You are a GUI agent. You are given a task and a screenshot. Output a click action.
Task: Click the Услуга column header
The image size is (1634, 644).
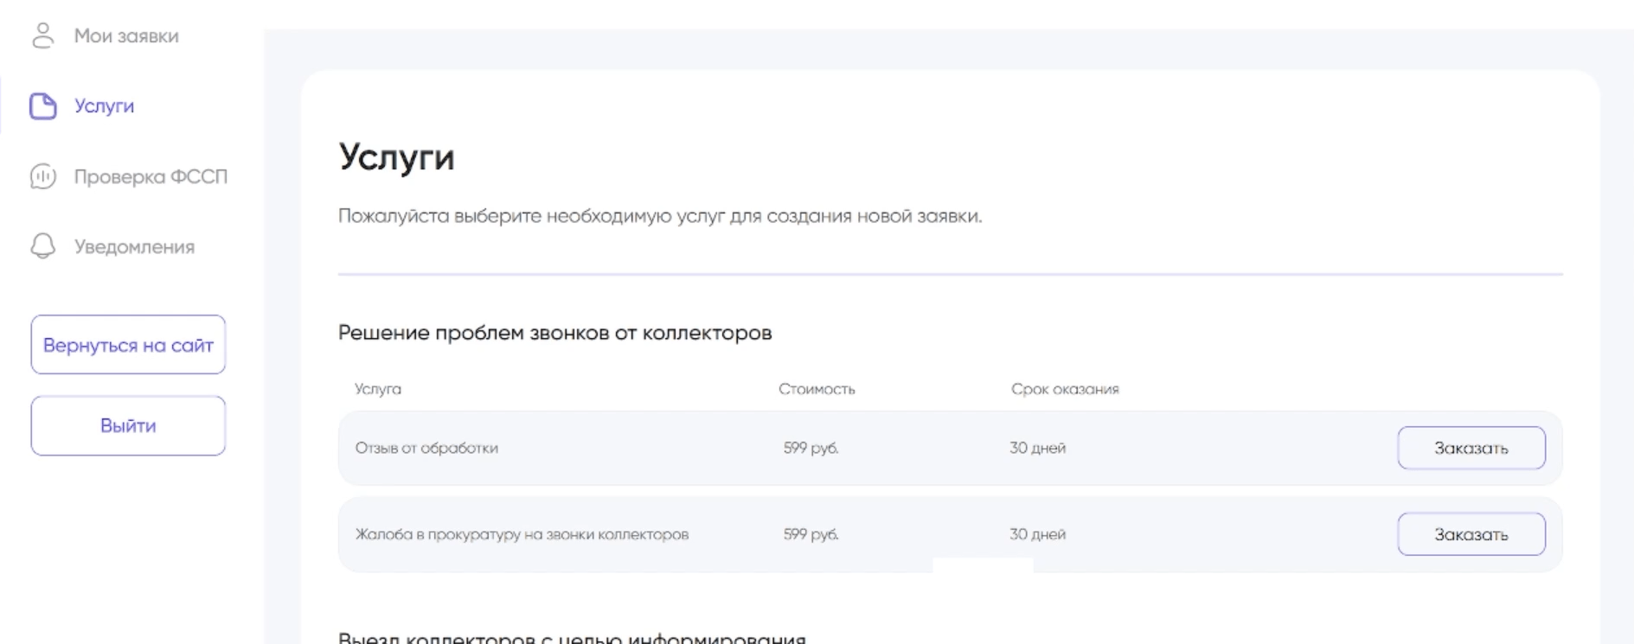point(378,389)
